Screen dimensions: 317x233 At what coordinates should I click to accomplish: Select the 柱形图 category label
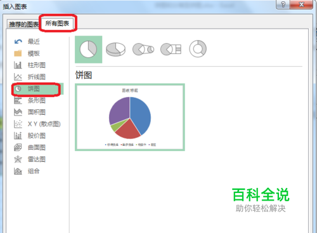click(37, 65)
